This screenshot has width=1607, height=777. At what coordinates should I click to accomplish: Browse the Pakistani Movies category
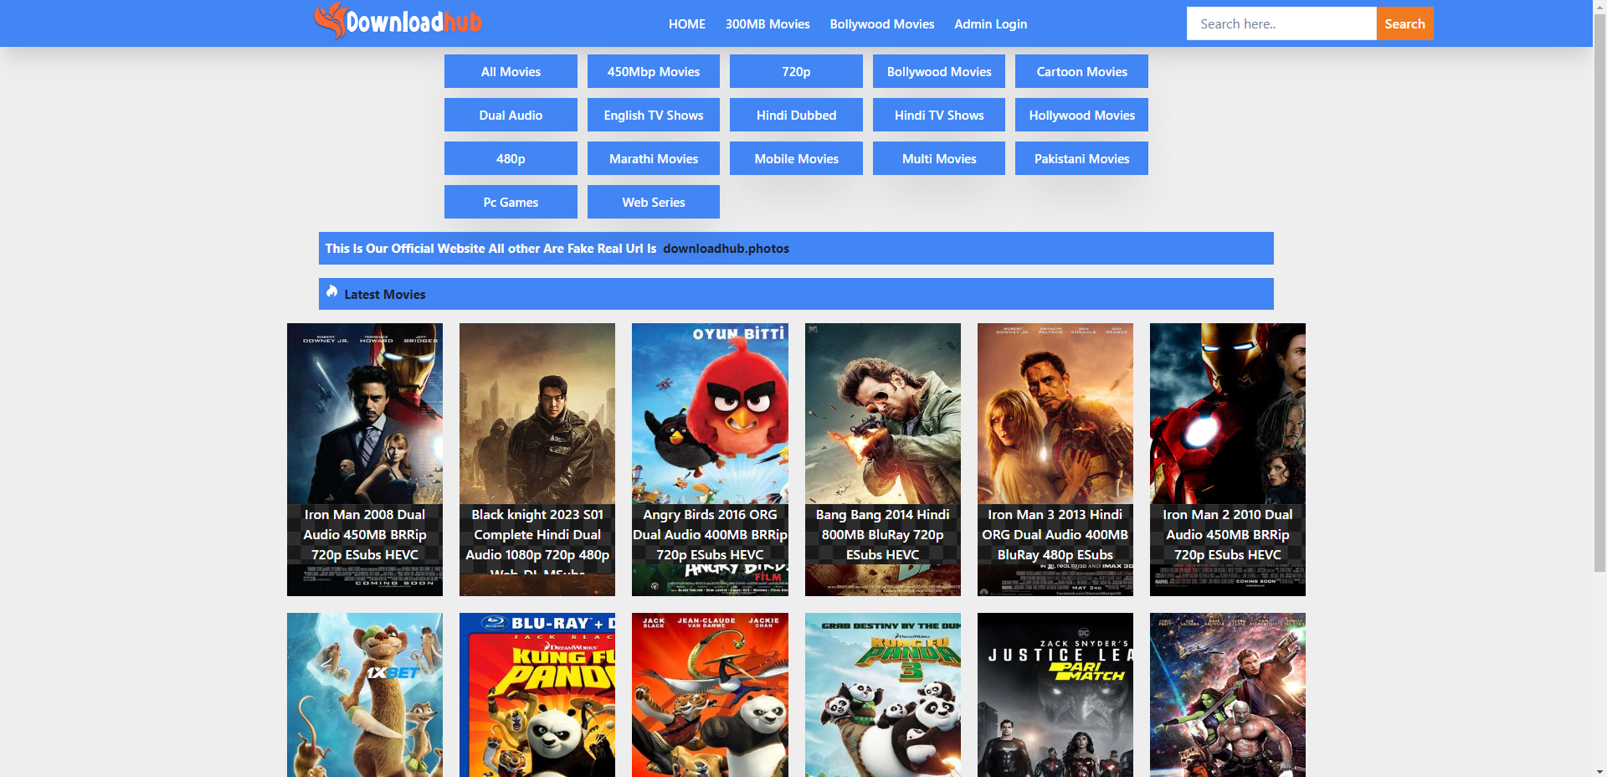point(1081,158)
